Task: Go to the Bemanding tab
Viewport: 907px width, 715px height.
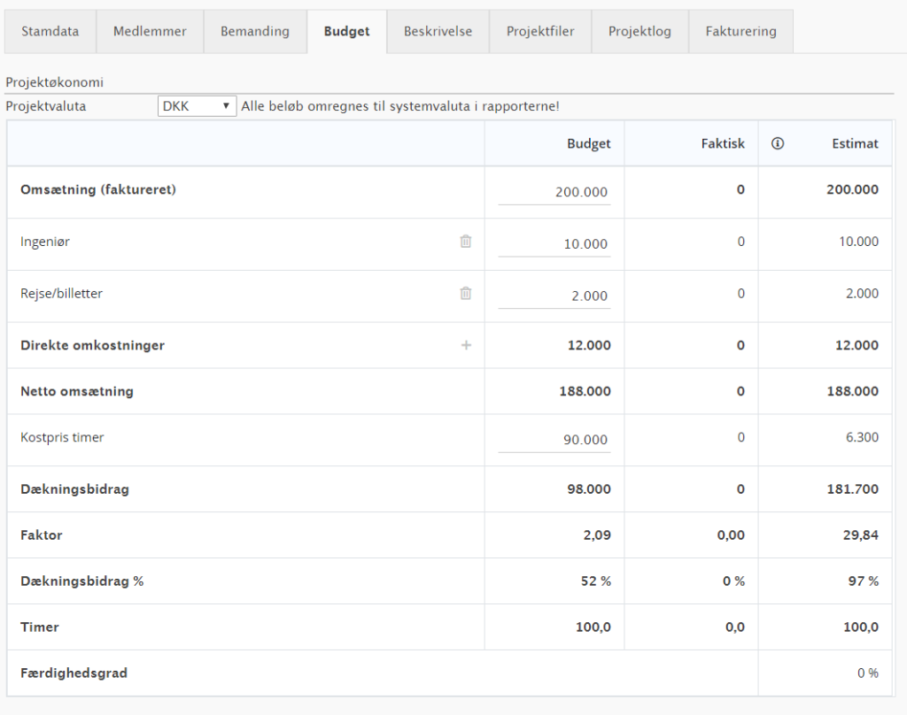Action: tap(255, 32)
